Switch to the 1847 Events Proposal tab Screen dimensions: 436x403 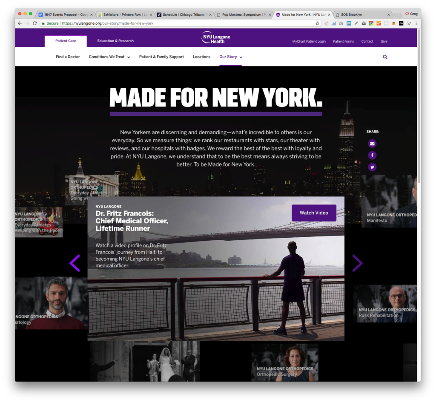pos(66,15)
